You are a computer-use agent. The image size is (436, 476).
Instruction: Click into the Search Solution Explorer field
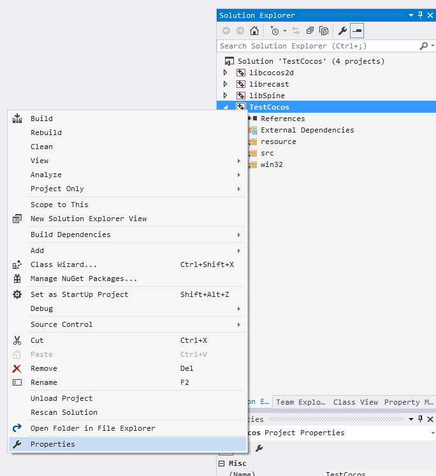[318, 46]
